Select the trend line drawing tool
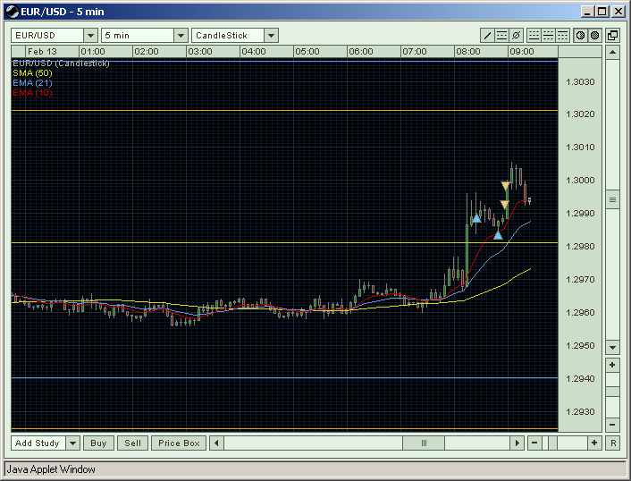 coord(488,36)
